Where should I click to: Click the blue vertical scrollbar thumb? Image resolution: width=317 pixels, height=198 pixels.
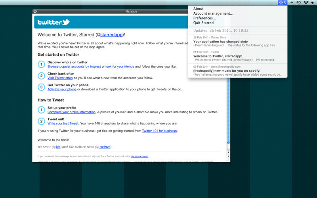228,110
